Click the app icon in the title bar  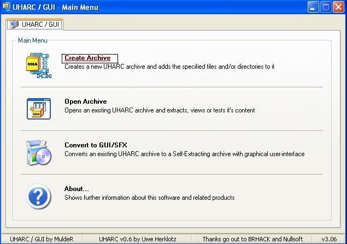coord(6,7)
